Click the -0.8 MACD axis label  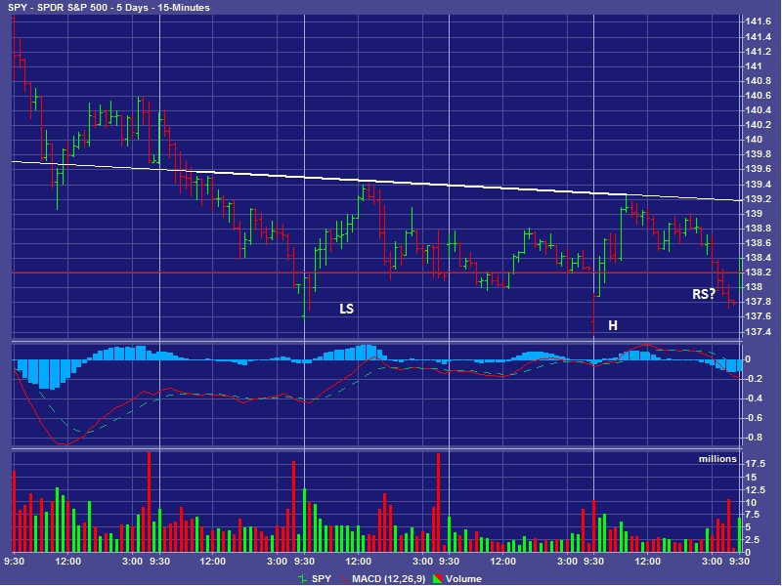click(753, 438)
